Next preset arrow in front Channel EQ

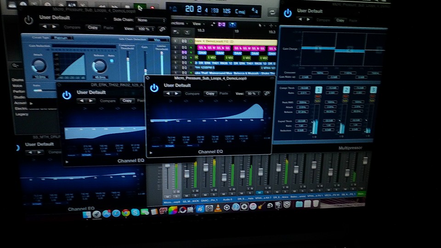click(x=176, y=93)
